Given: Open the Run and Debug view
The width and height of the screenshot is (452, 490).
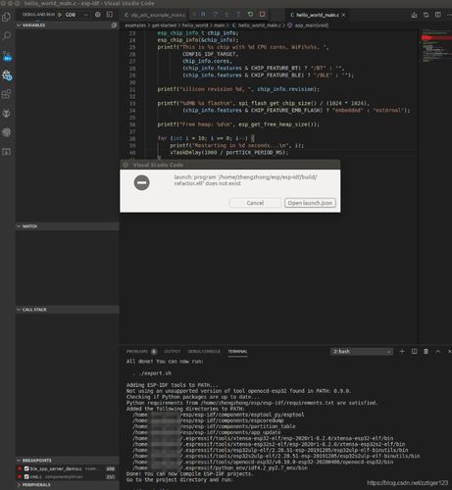Looking at the screenshot, I should pos(7,75).
